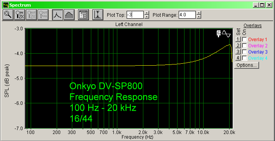Click the vertical auto-scale icon
The height and width of the screenshot is (141, 275).
click(x=98, y=15)
